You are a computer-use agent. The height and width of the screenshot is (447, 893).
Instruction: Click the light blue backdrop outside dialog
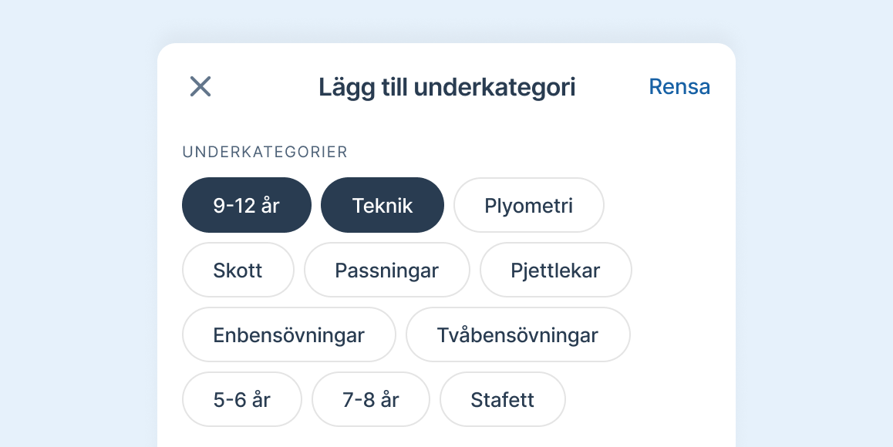point(77,231)
